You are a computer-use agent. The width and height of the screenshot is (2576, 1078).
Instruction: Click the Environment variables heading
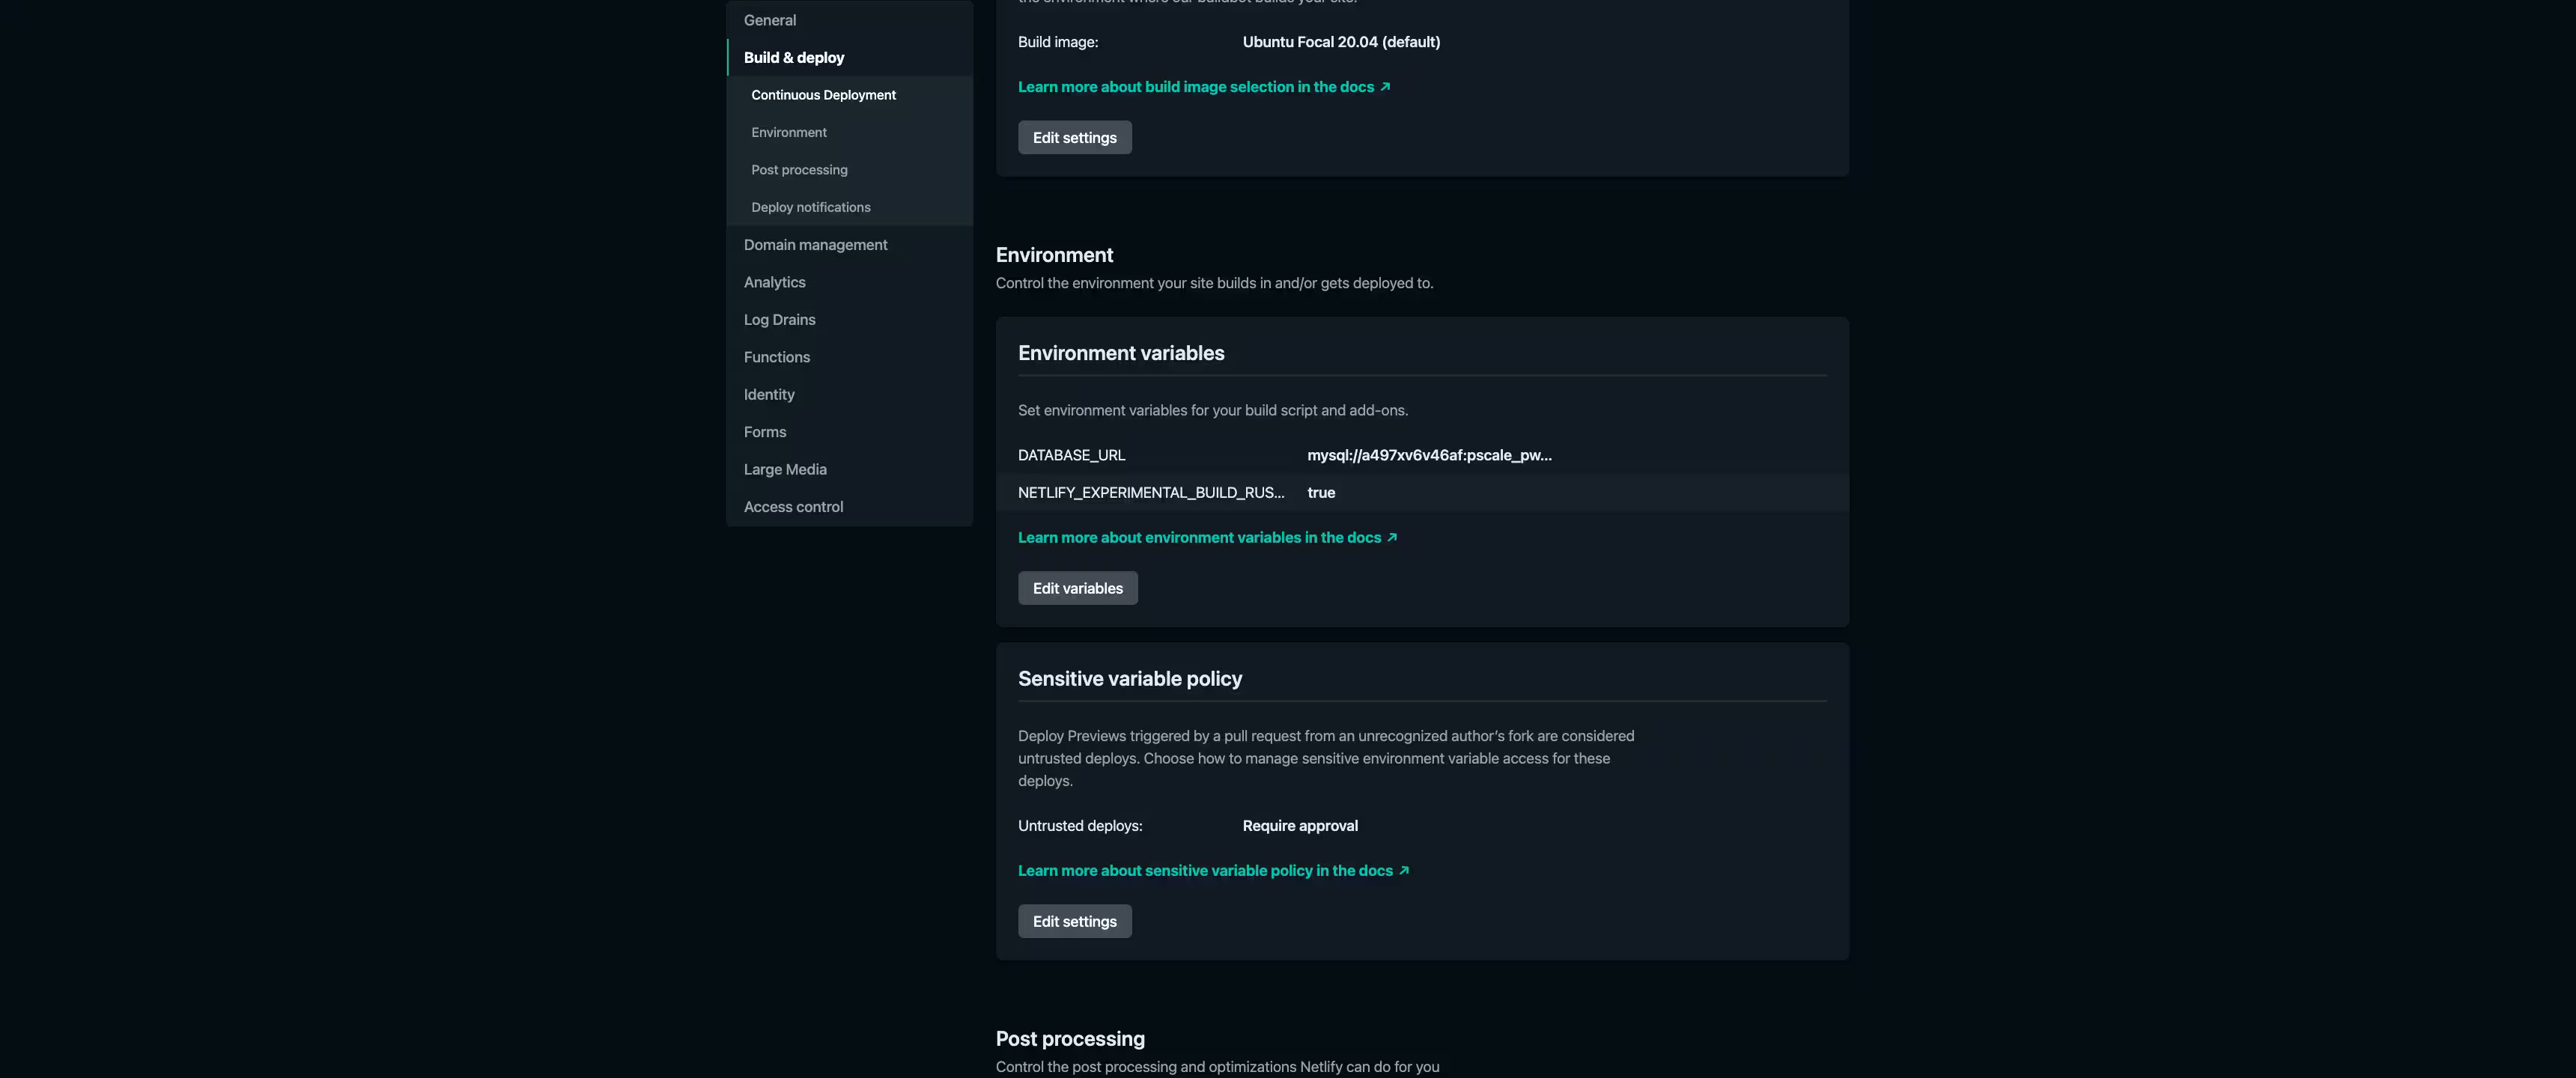(x=1121, y=353)
